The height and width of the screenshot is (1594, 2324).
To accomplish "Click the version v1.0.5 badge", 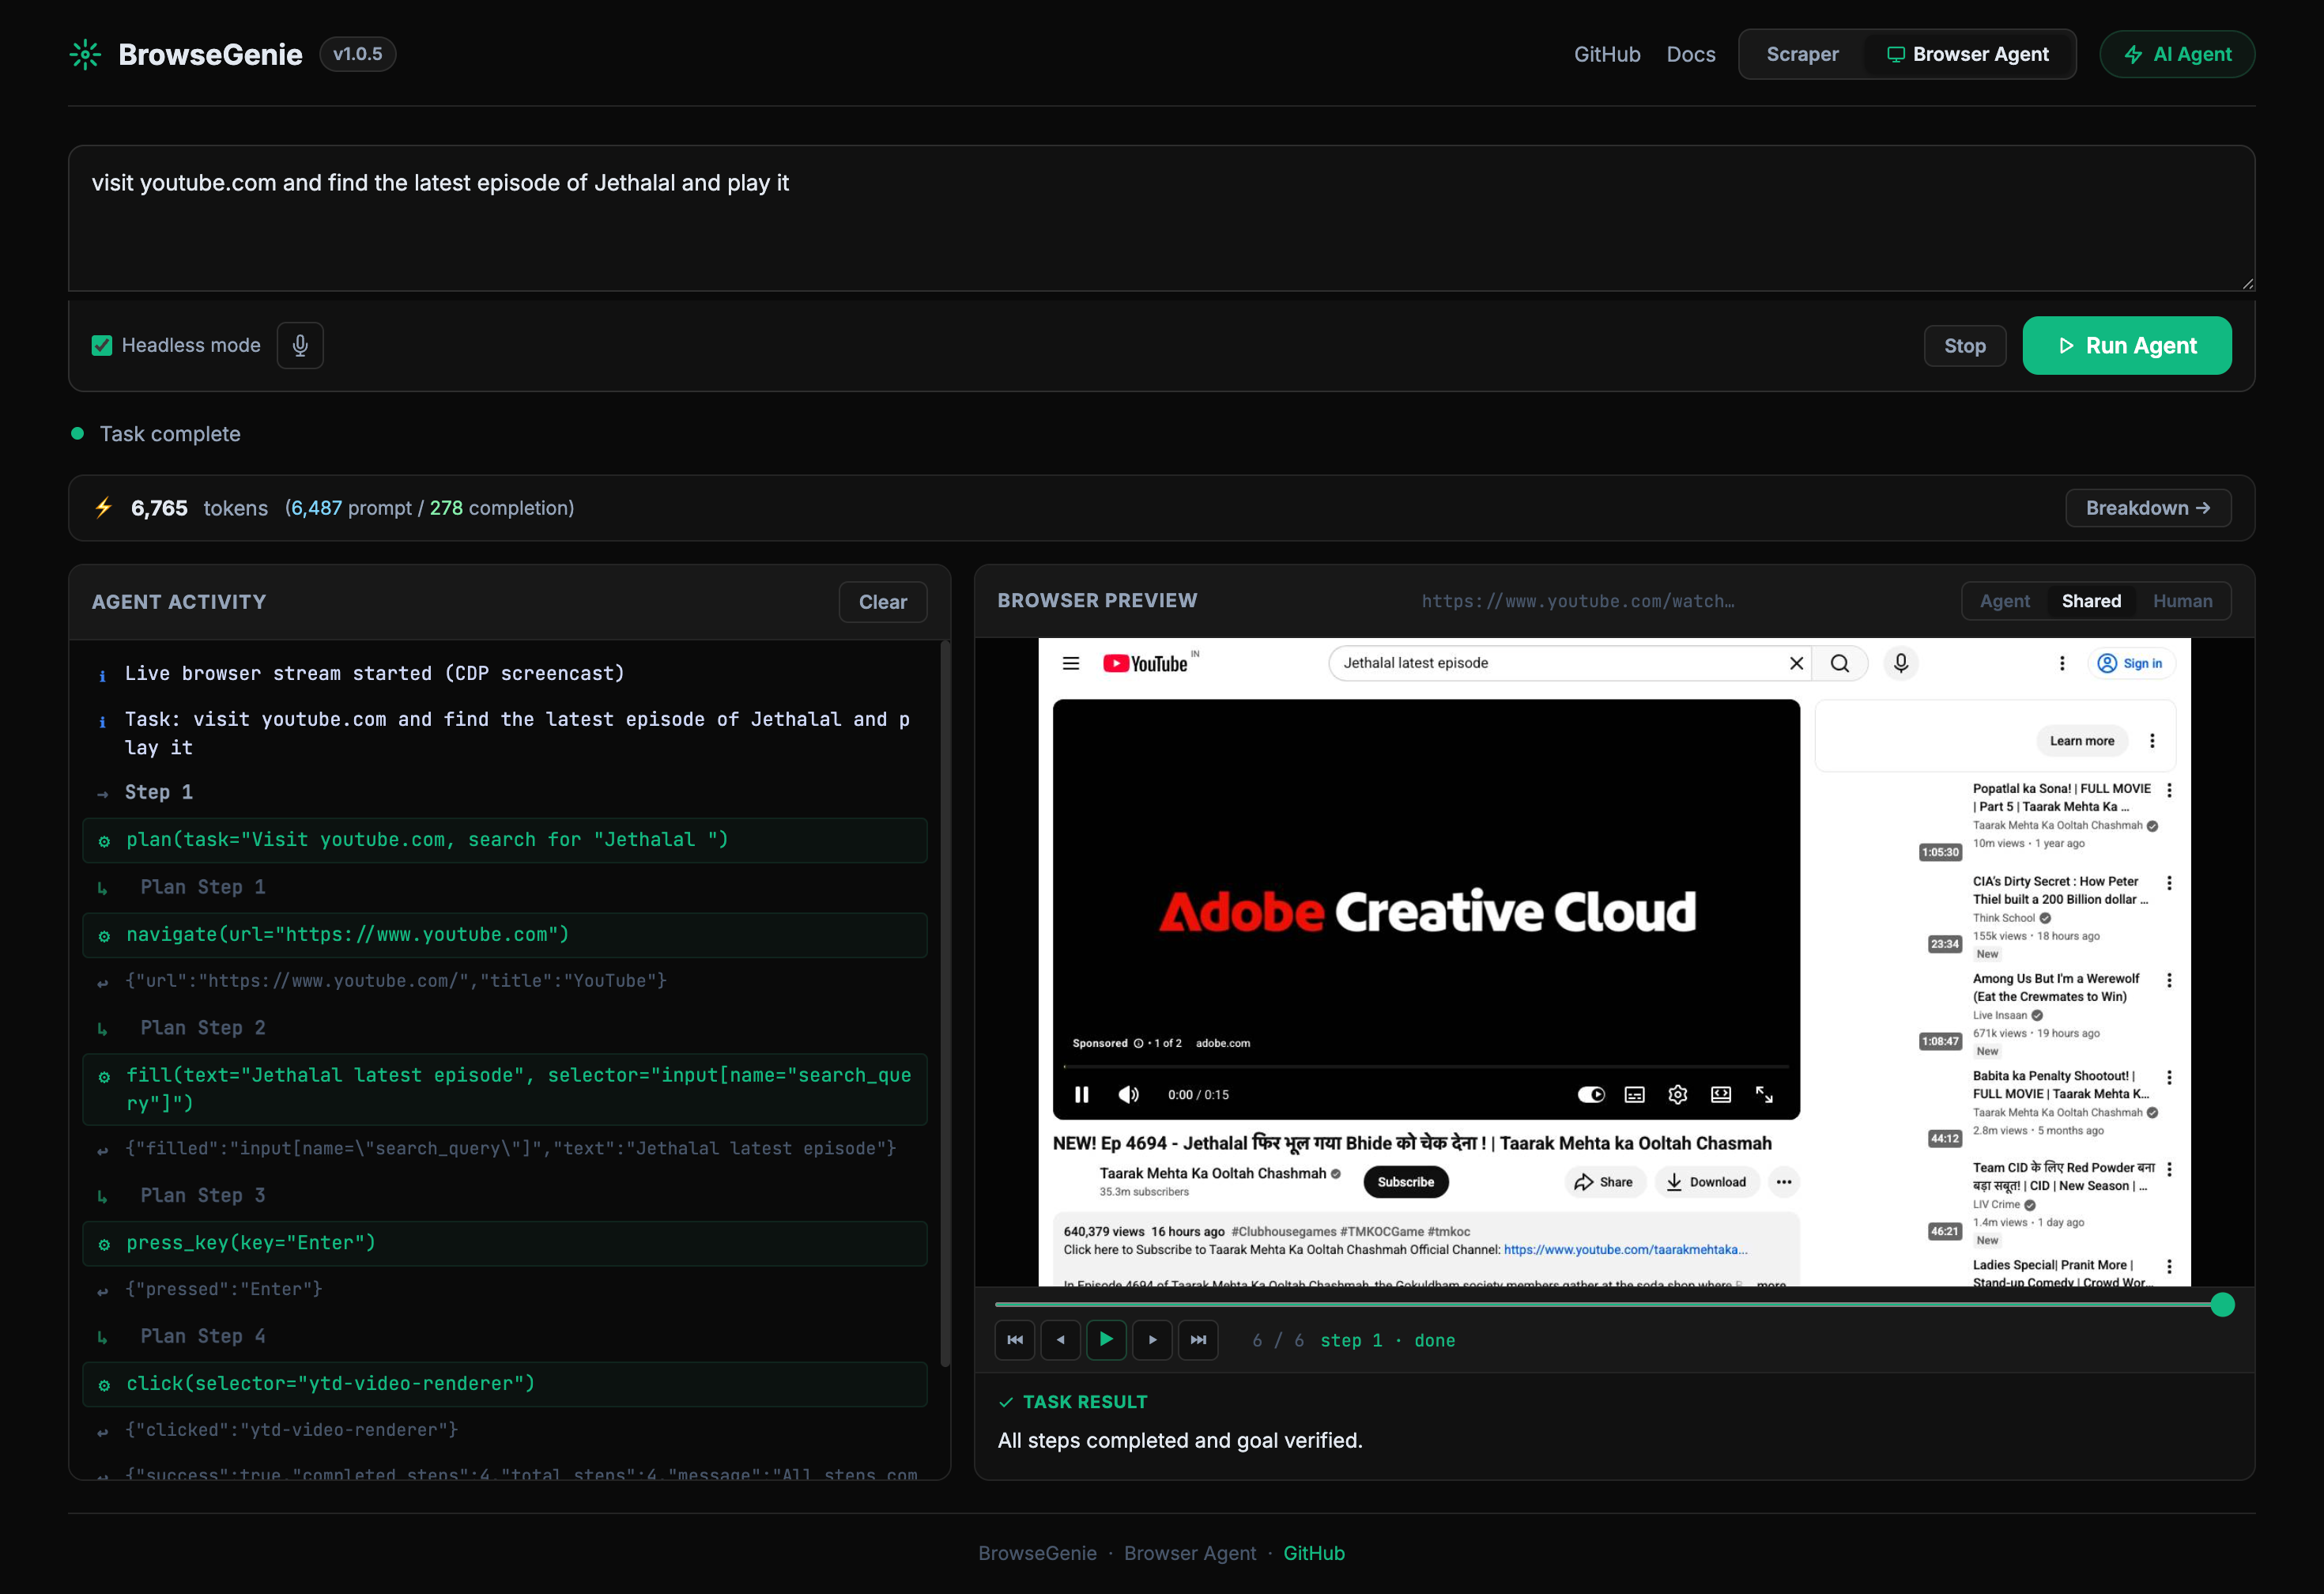I will [x=358, y=54].
